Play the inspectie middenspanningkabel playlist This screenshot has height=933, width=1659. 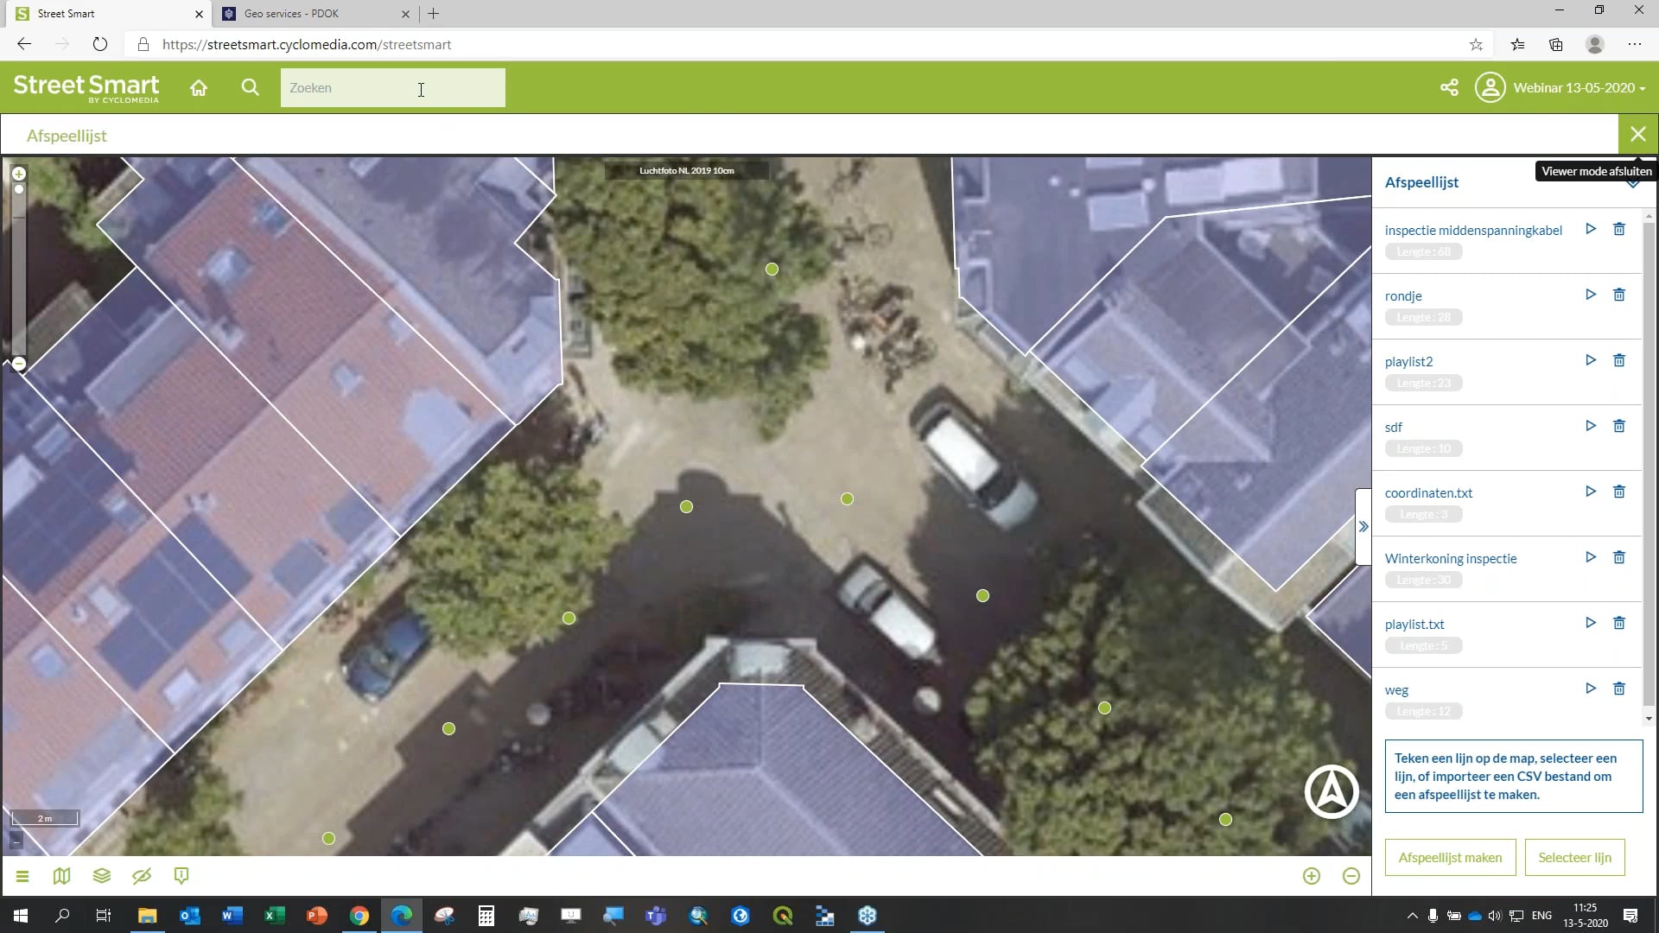[1591, 229]
